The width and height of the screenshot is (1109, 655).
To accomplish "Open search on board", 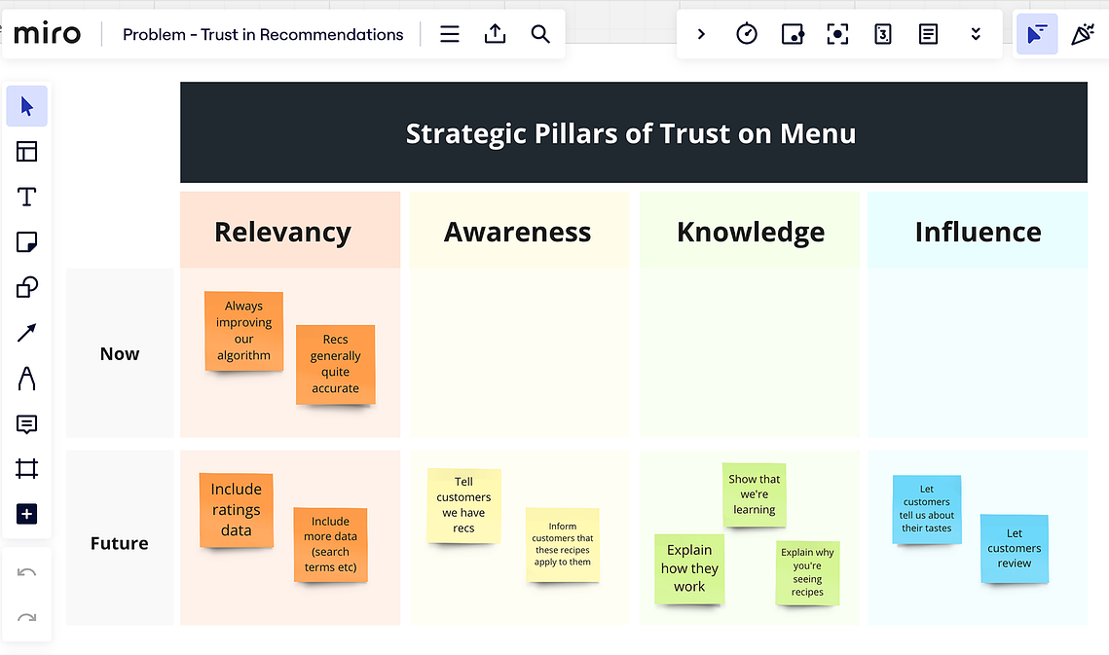I will pos(540,34).
